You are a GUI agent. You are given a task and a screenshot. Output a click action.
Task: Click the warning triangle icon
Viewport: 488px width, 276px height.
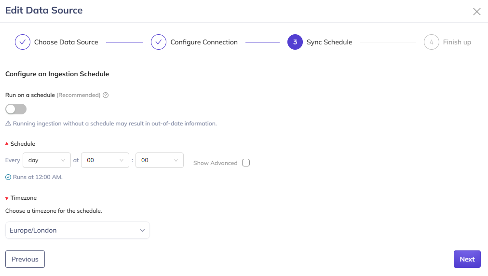point(8,124)
